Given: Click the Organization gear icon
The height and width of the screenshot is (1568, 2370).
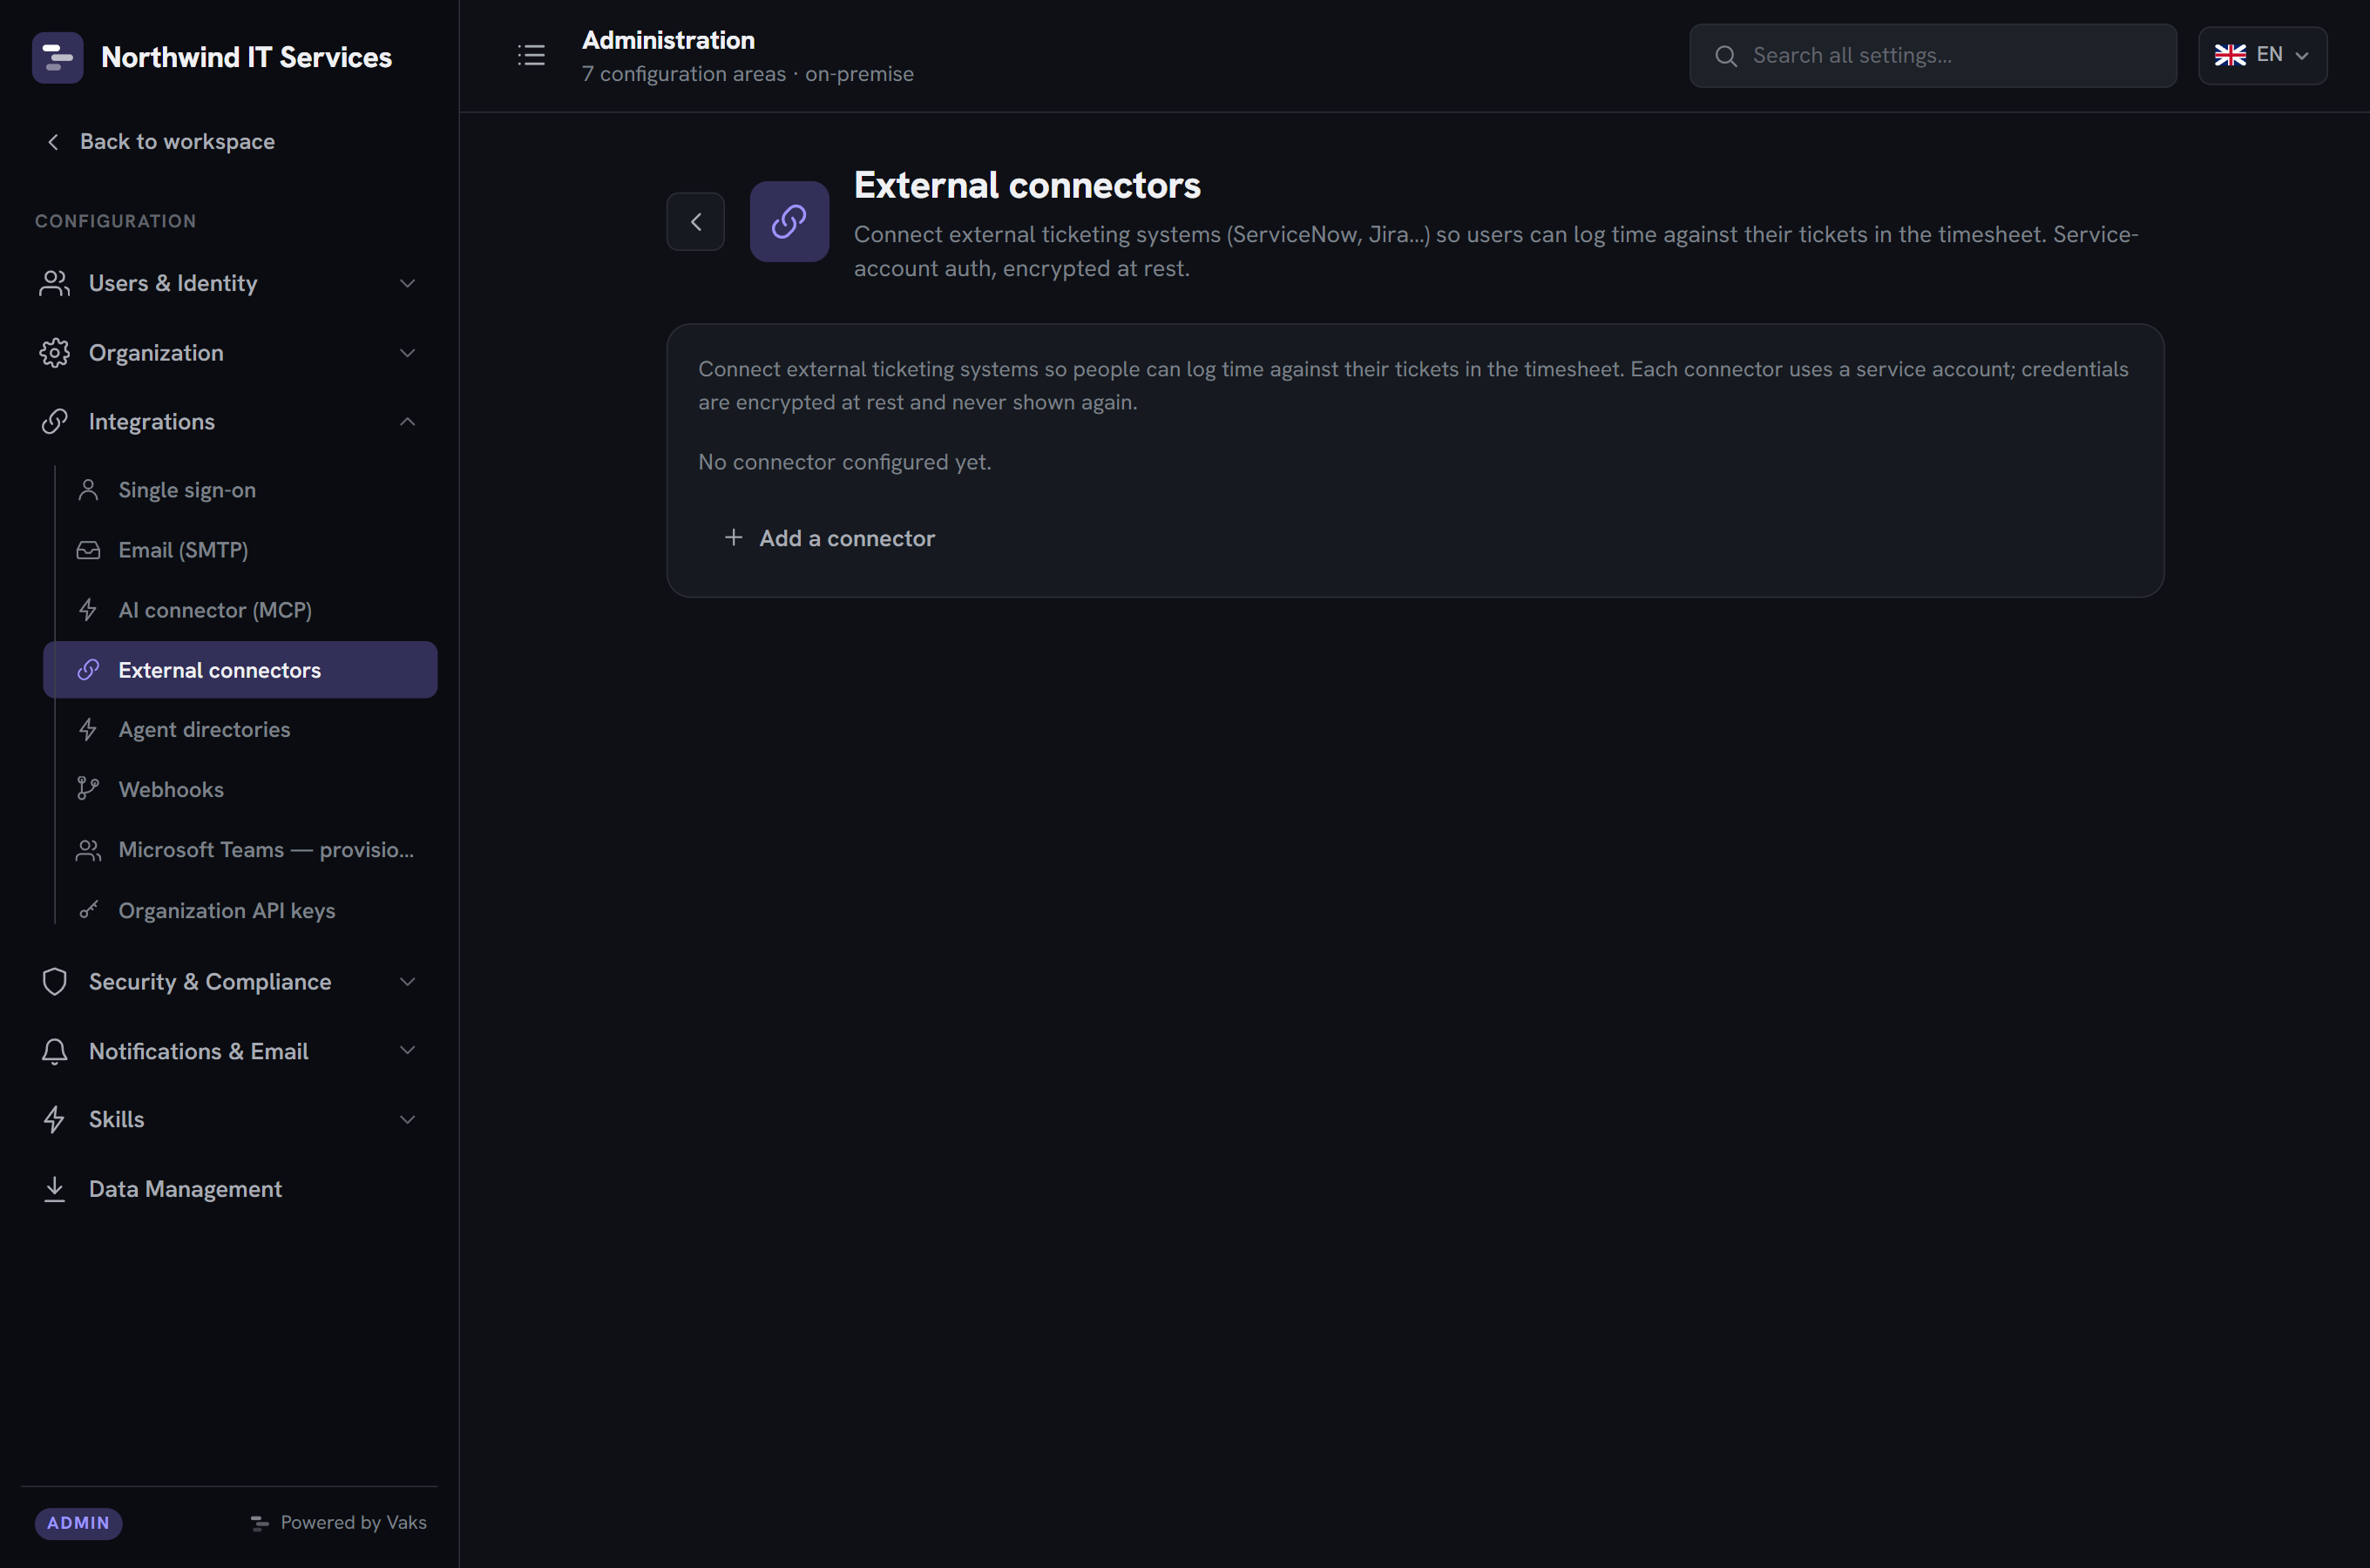Looking at the screenshot, I should pos(55,353).
